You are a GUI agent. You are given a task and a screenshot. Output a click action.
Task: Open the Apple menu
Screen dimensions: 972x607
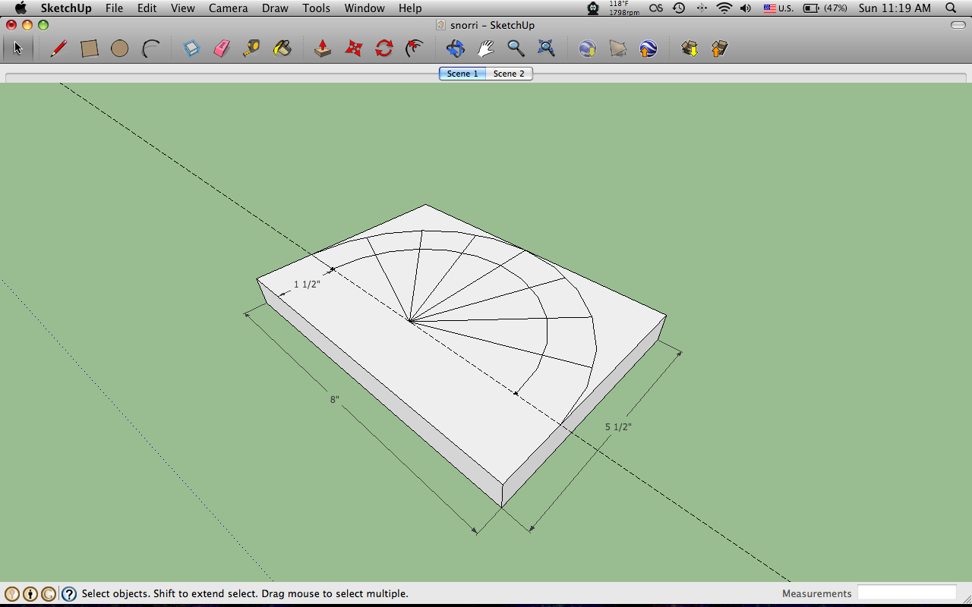tap(21, 8)
